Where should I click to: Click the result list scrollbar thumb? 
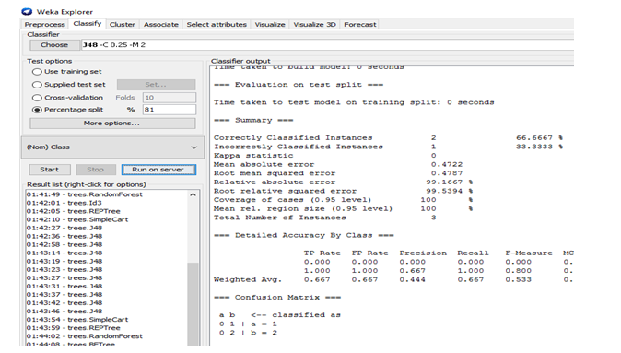[193, 303]
